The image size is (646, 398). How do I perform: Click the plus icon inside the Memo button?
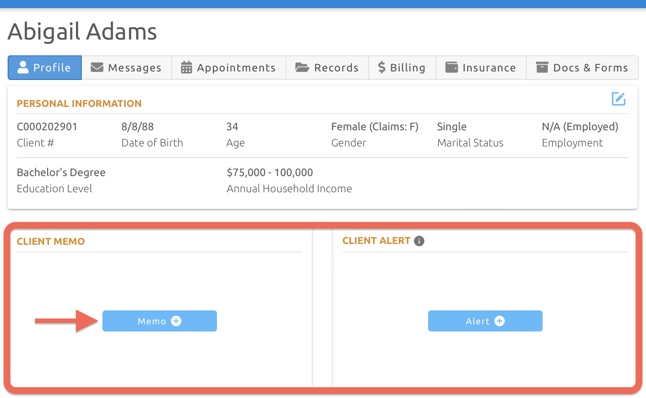[x=176, y=321]
